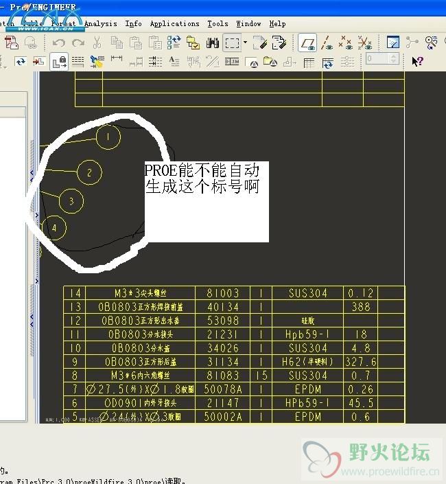Screen dimensions: 446x484
Task: Click the update sheet refresh icon
Action: pos(21,61)
